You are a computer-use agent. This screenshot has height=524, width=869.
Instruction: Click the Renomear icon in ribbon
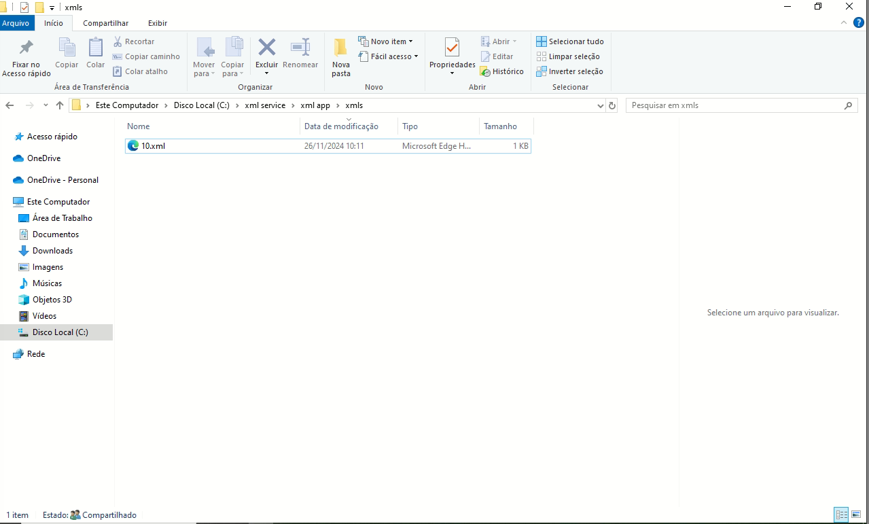pos(300,48)
